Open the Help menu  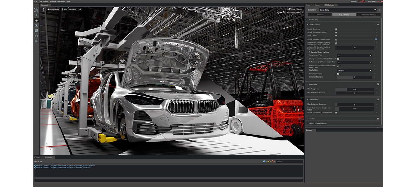tap(68, 1)
